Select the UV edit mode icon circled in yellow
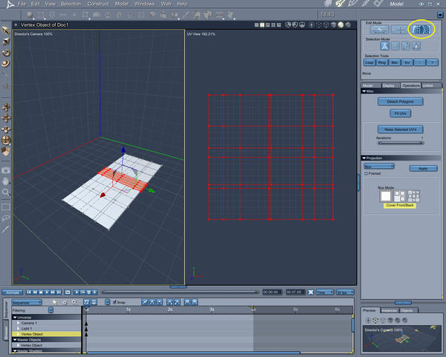The height and width of the screenshot is (357, 446). [421, 29]
